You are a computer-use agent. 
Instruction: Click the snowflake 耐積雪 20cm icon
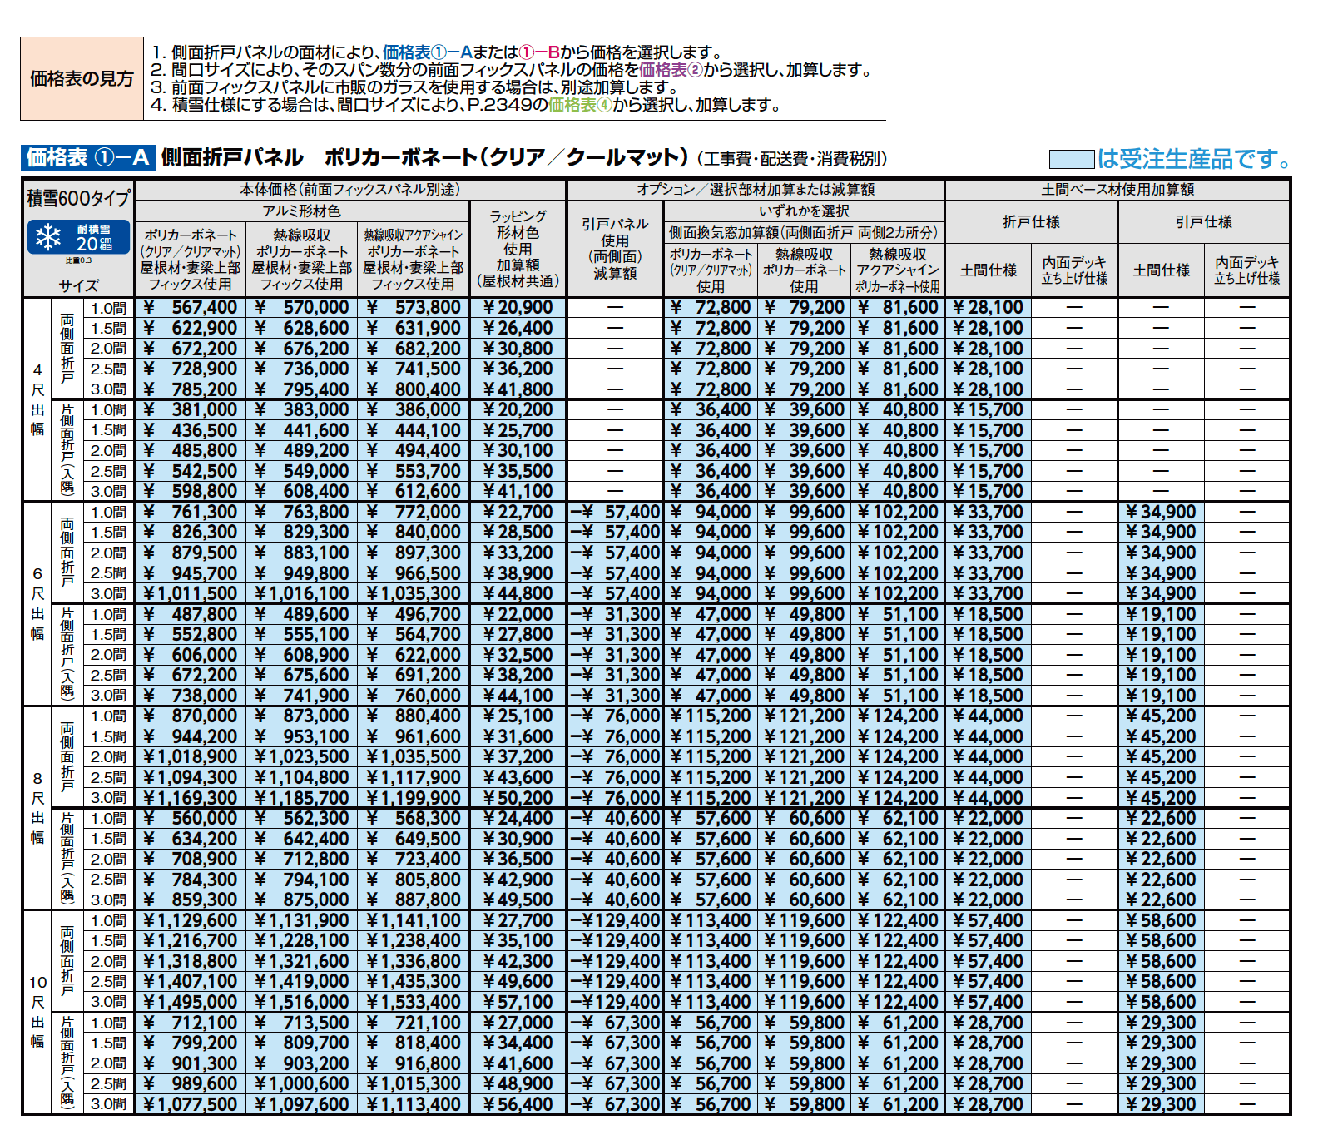coord(78,237)
